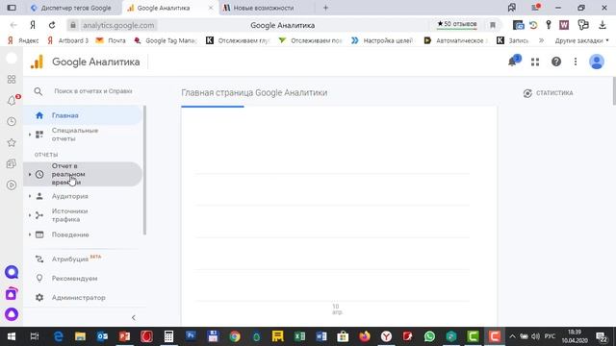Viewport: 616px width, 346px height.
Task: Open the Mail bookmark
Action: [112, 40]
